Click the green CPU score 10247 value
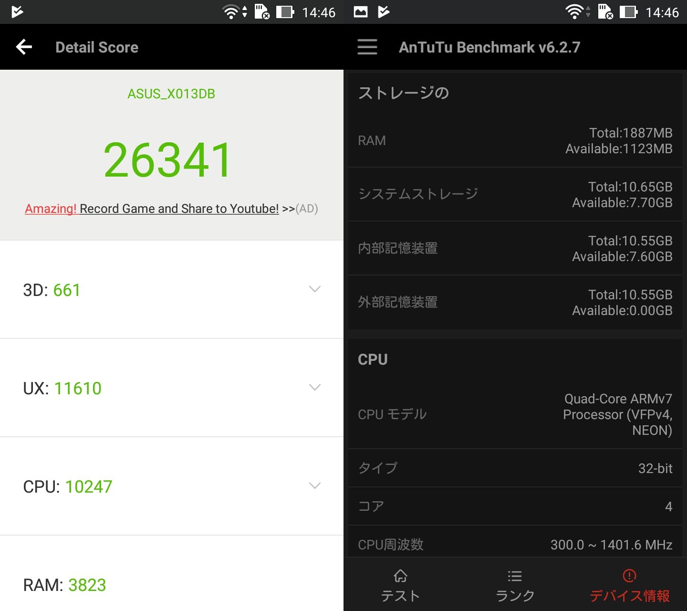The width and height of the screenshot is (687, 611). 89,486
